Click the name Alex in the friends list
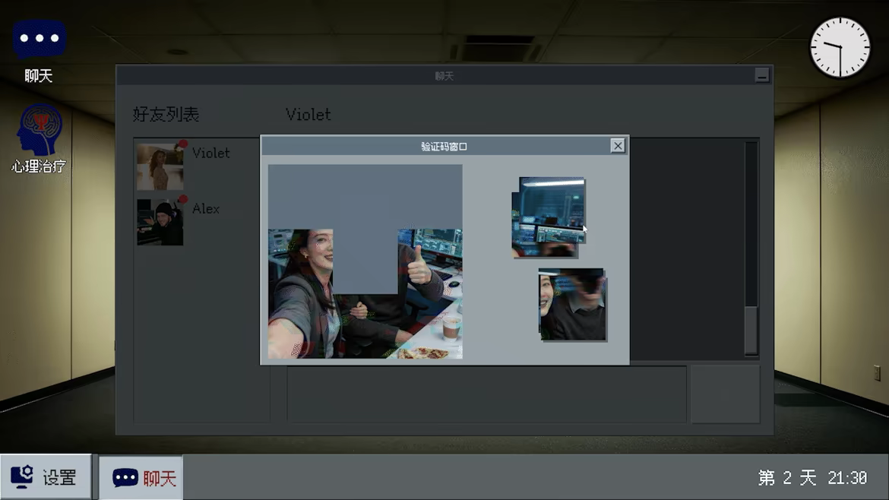 pyautogui.click(x=206, y=209)
